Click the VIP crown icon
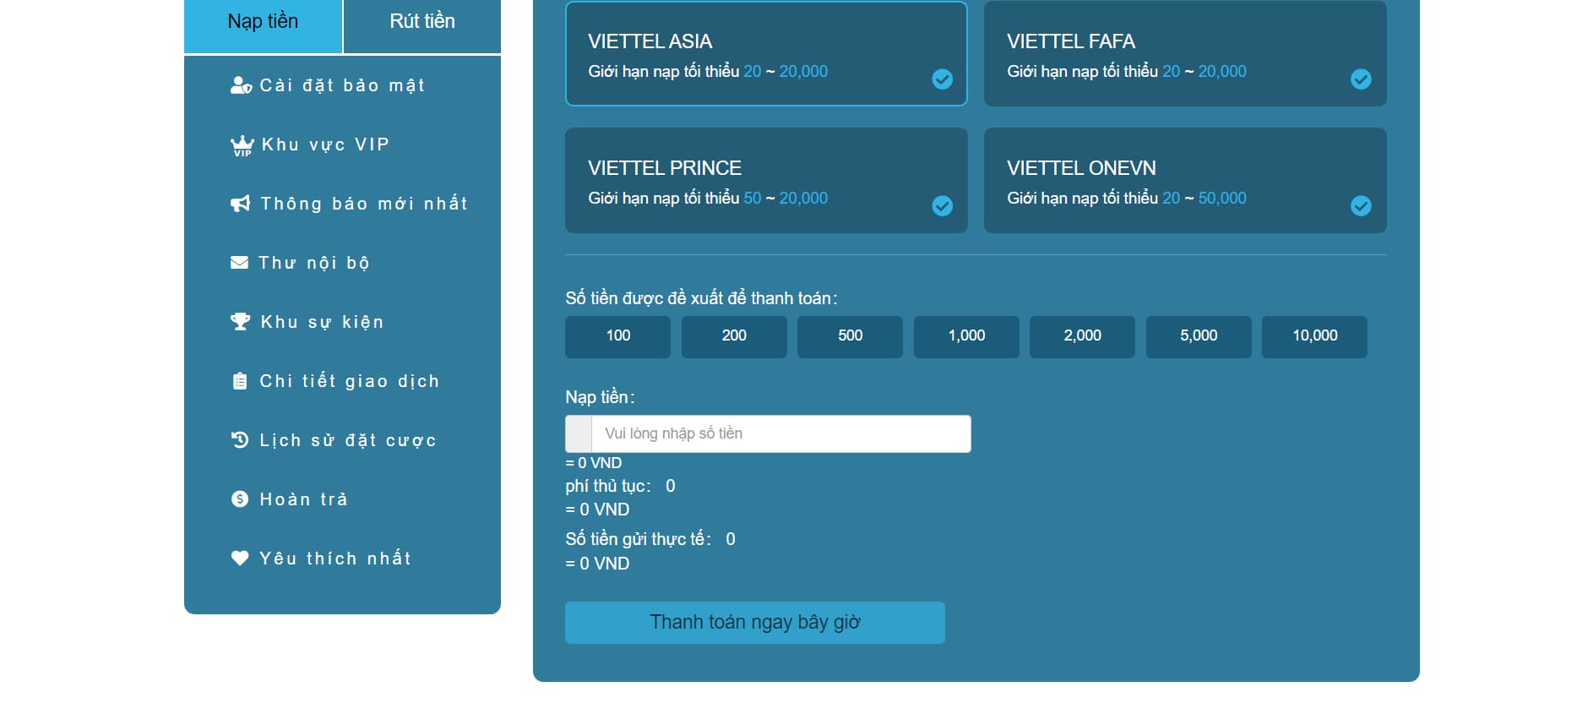 [242, 145]
